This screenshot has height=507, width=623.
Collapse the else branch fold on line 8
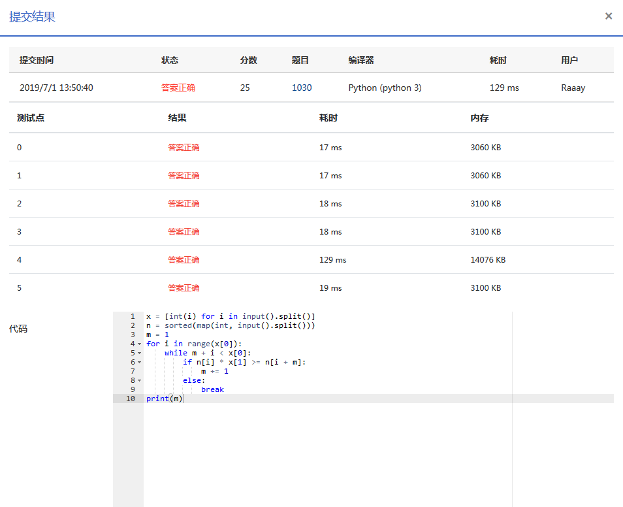(138, 380)
